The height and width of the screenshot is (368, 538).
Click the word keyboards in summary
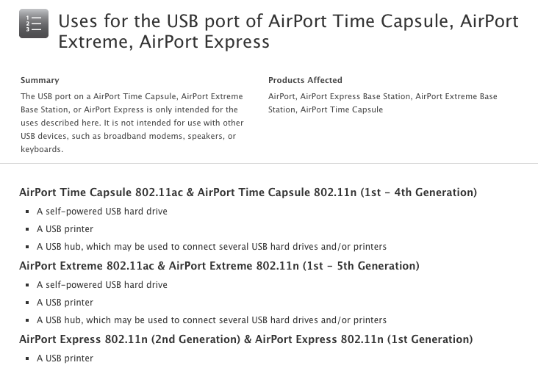click(x=41, y=150)
